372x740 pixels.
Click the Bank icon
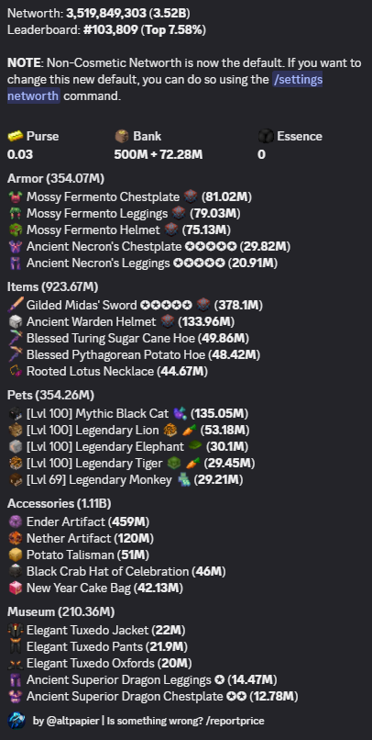tap(122, 137)
